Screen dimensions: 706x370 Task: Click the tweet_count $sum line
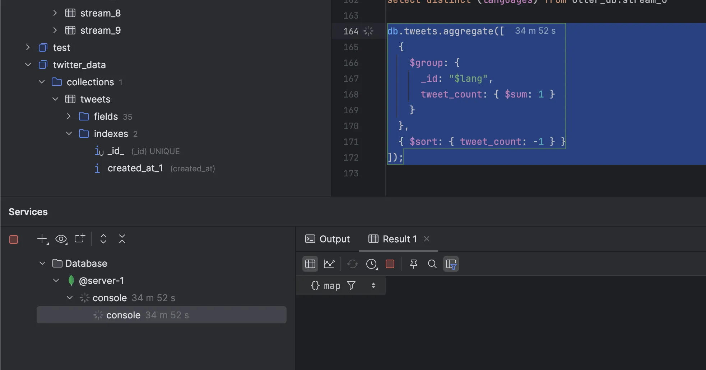(488, 94)
